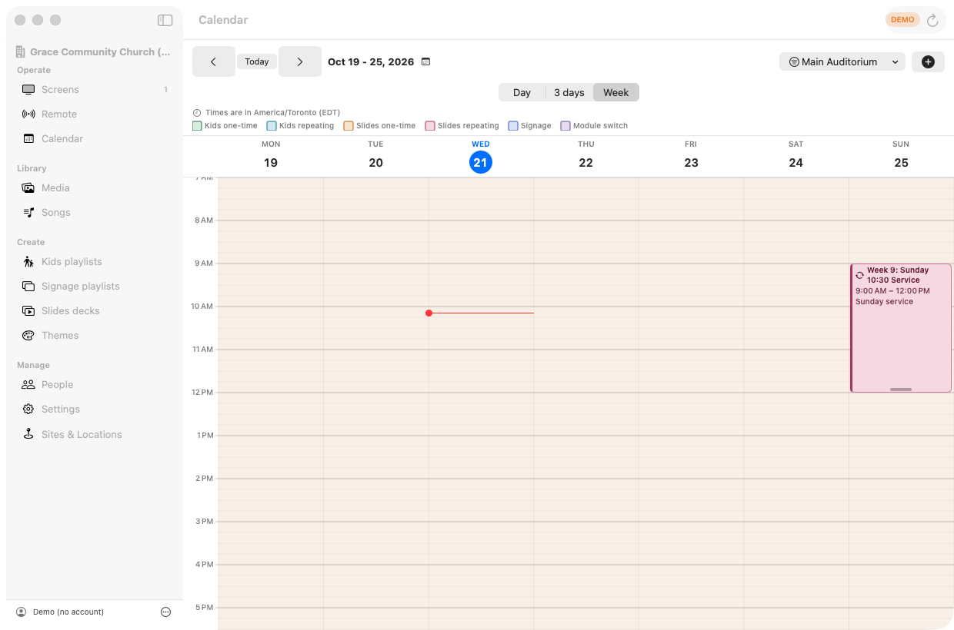Open the Main Auditorium location dropdown
954x630 pixels.
pos(842,61)
